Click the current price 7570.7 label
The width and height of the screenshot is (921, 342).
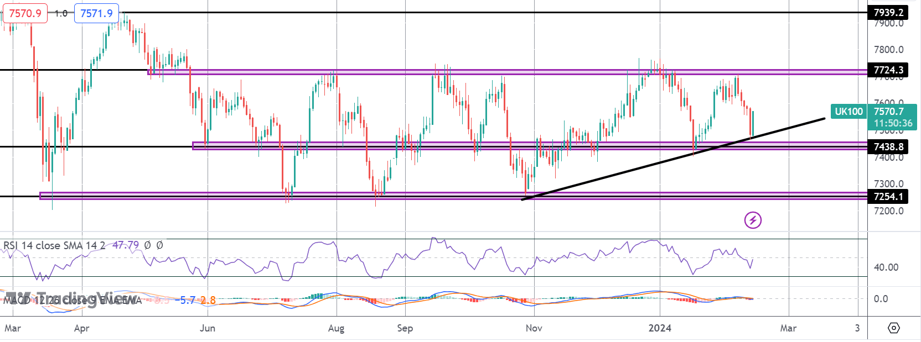[889, 112]
